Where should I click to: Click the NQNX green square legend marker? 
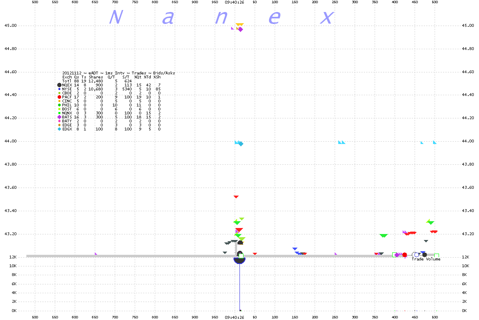pos(59,113)
